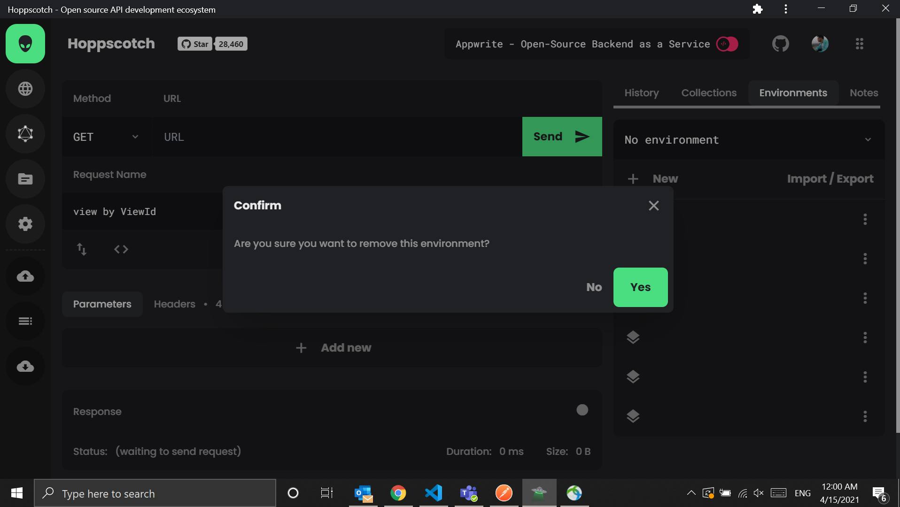900x507 pixels.
Task: Click the list lines sidebar icon
Action: 25,321
